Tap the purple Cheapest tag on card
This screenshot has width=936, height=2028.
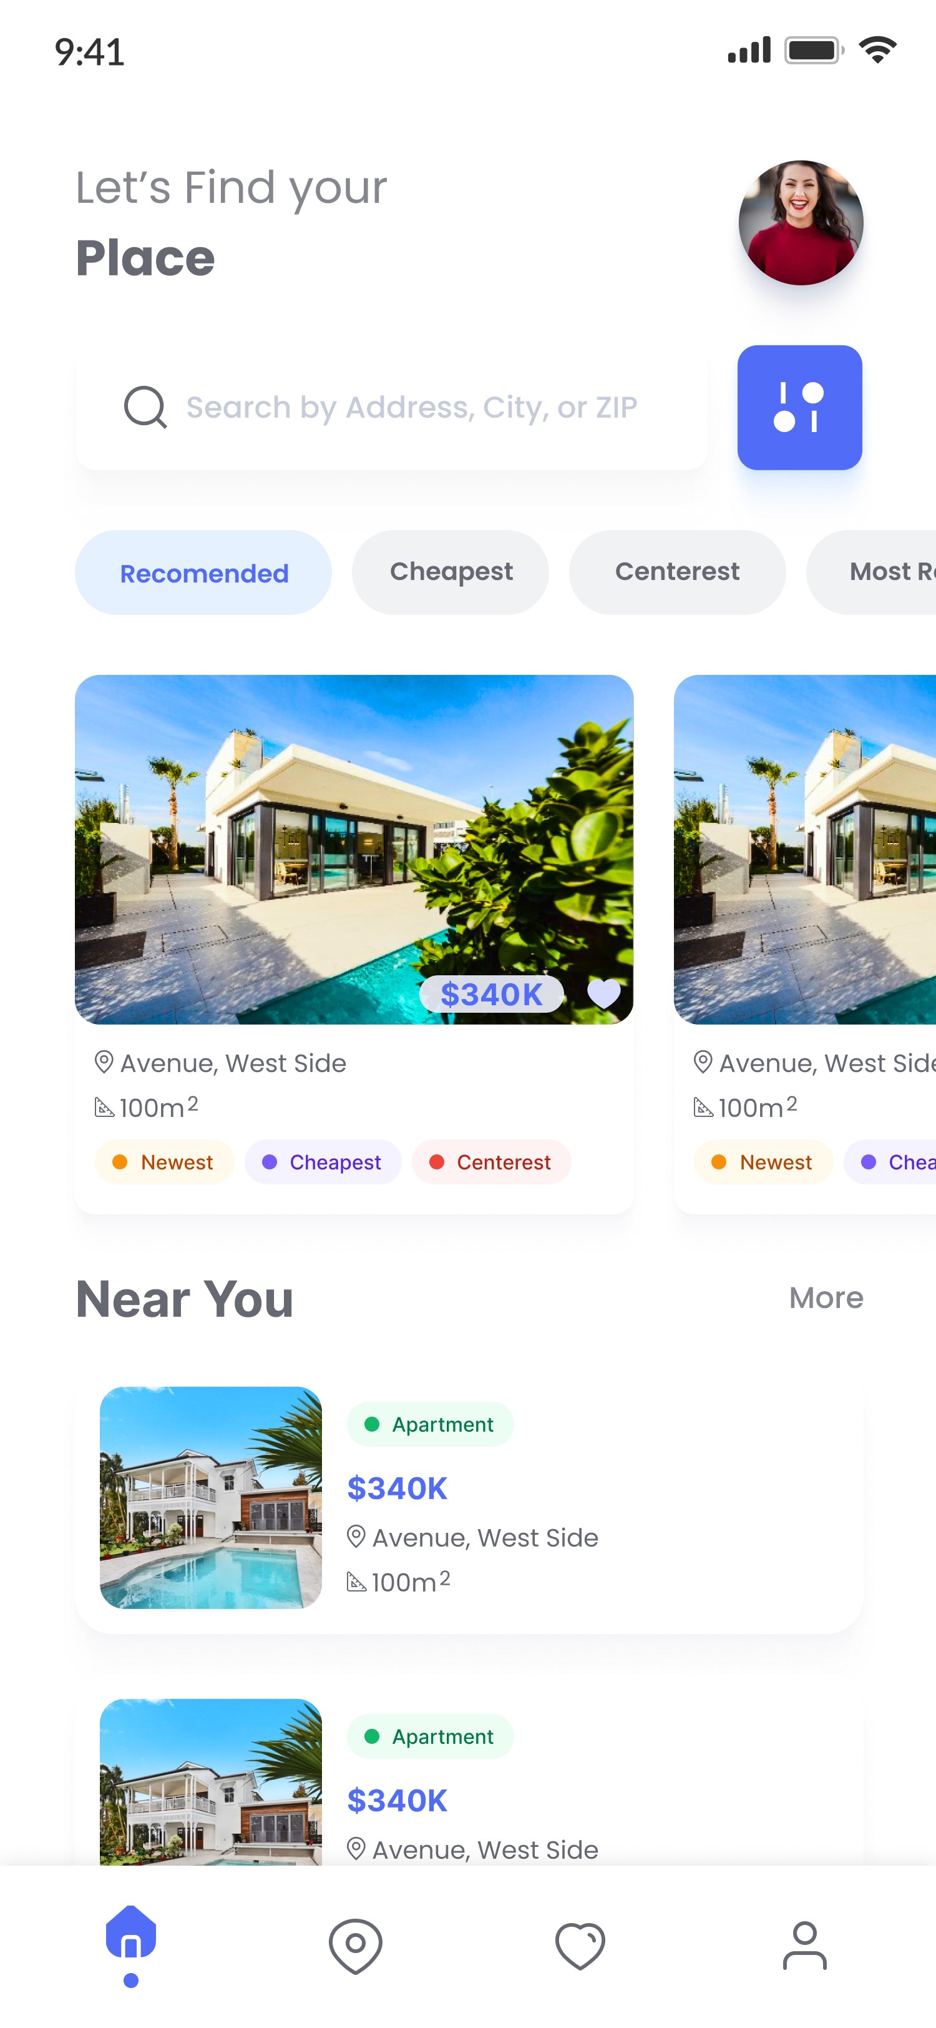[323, 1162]
